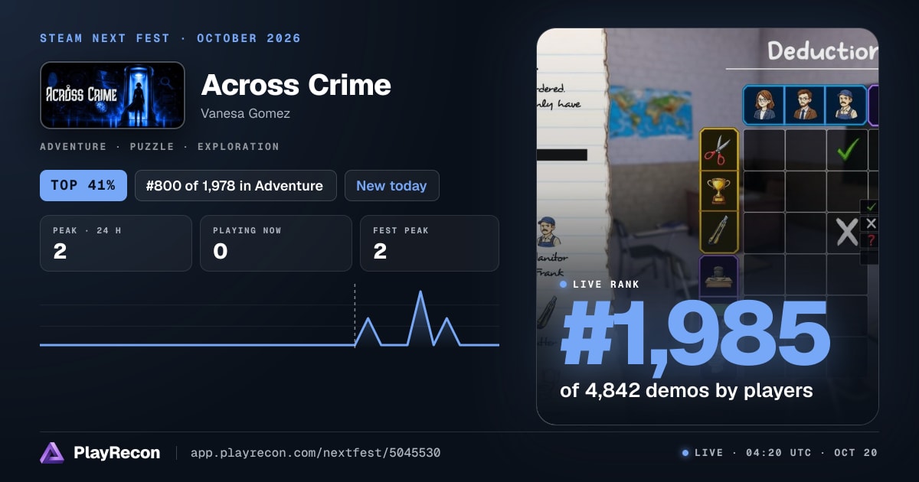Select the PLAYING NOW stat card
This screenshot has width=919, height=482.
coord(276,243)
